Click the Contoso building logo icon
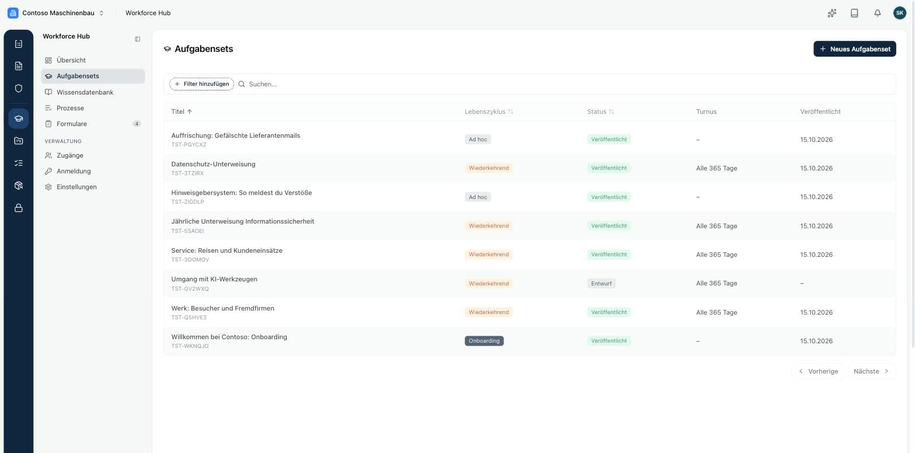The width and height of the screenshot is (915, 453). coord(13,13)
